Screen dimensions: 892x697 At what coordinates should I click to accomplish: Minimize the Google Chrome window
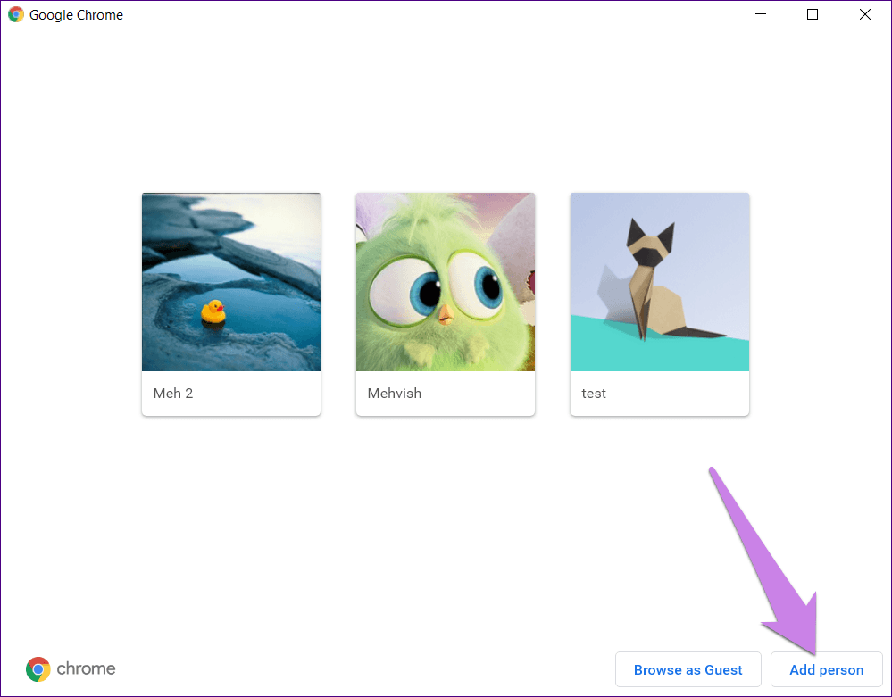pyautogui.click(x=761, y=15)
